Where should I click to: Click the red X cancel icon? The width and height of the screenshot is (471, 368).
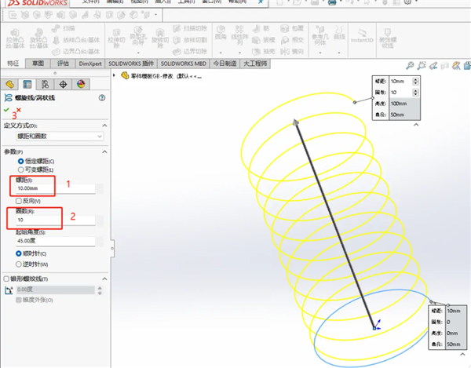point(18,111)
